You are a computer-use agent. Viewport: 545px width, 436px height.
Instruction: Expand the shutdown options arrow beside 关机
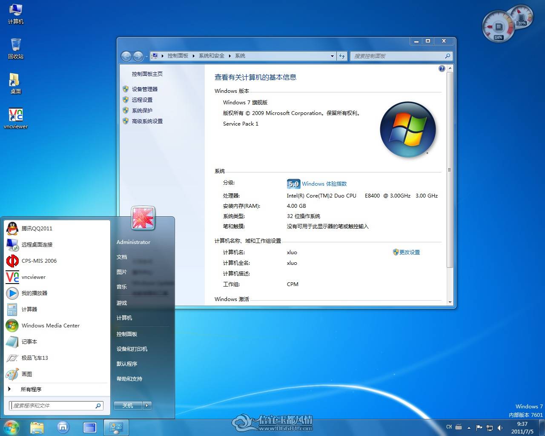147,406
